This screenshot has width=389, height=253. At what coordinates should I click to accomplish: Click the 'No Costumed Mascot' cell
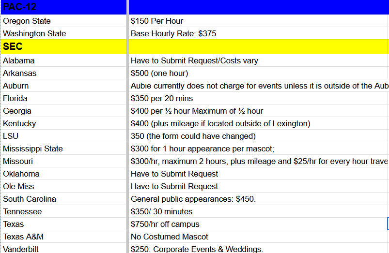click(259, 237)
